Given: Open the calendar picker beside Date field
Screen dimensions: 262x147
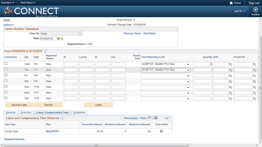Looking at the screenshot, I should (x=59, y=39).
